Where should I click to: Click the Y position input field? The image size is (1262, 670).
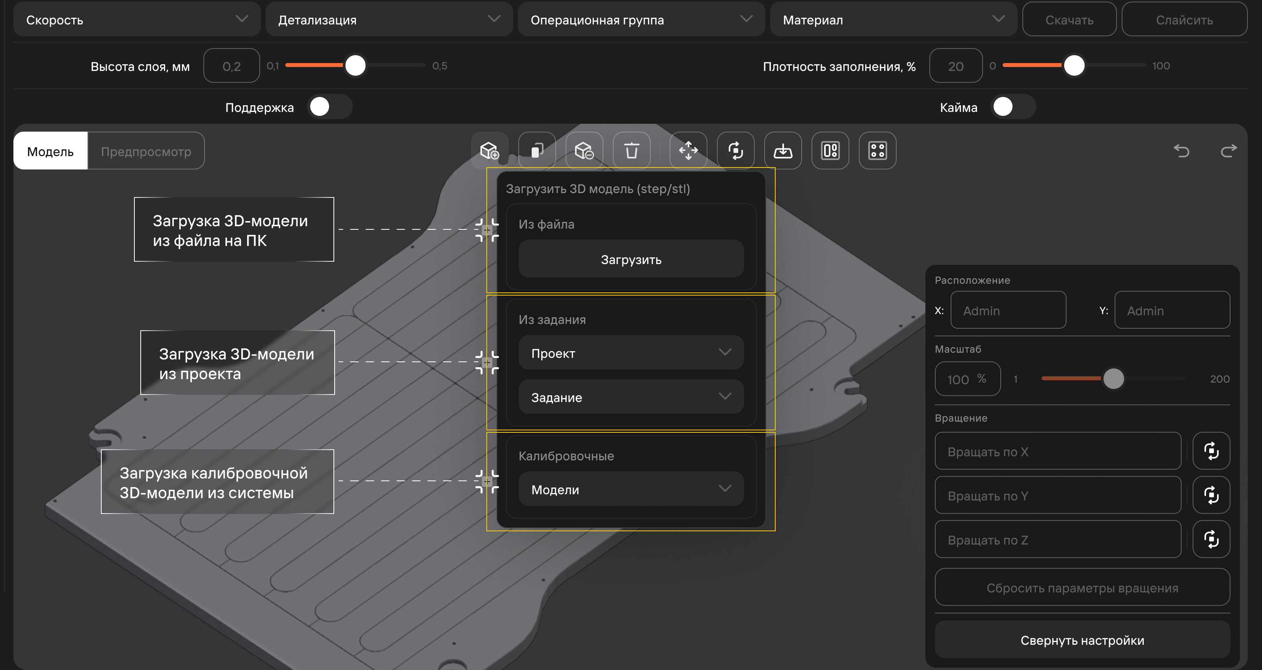click(x=1173, y=310)
